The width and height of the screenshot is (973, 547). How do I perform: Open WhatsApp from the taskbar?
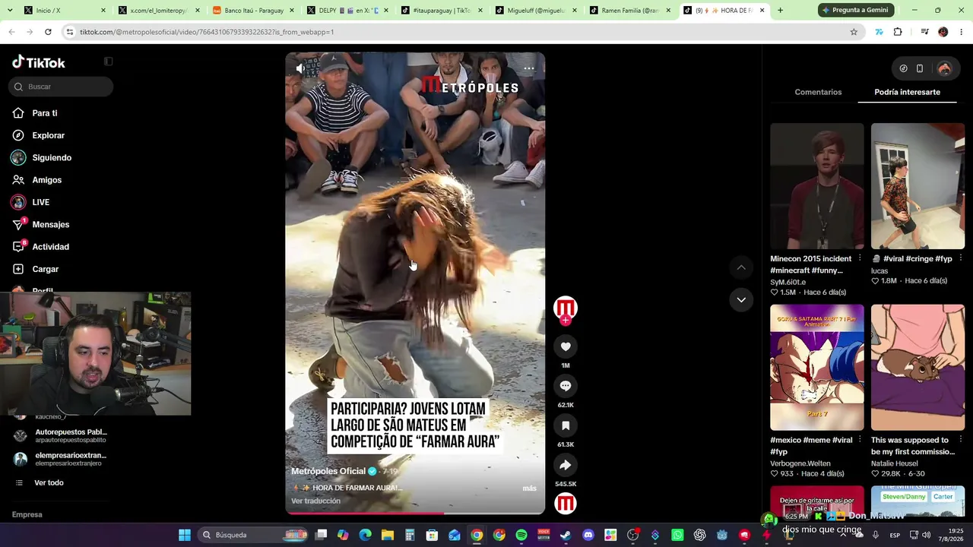[x=677, y=535]
